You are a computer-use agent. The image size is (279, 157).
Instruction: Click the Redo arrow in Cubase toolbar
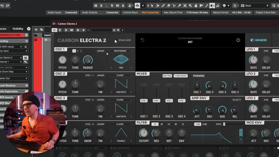point(7,6)
